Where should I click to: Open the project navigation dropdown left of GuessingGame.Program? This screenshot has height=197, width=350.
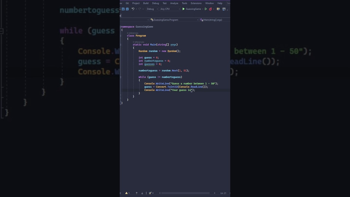148,20
